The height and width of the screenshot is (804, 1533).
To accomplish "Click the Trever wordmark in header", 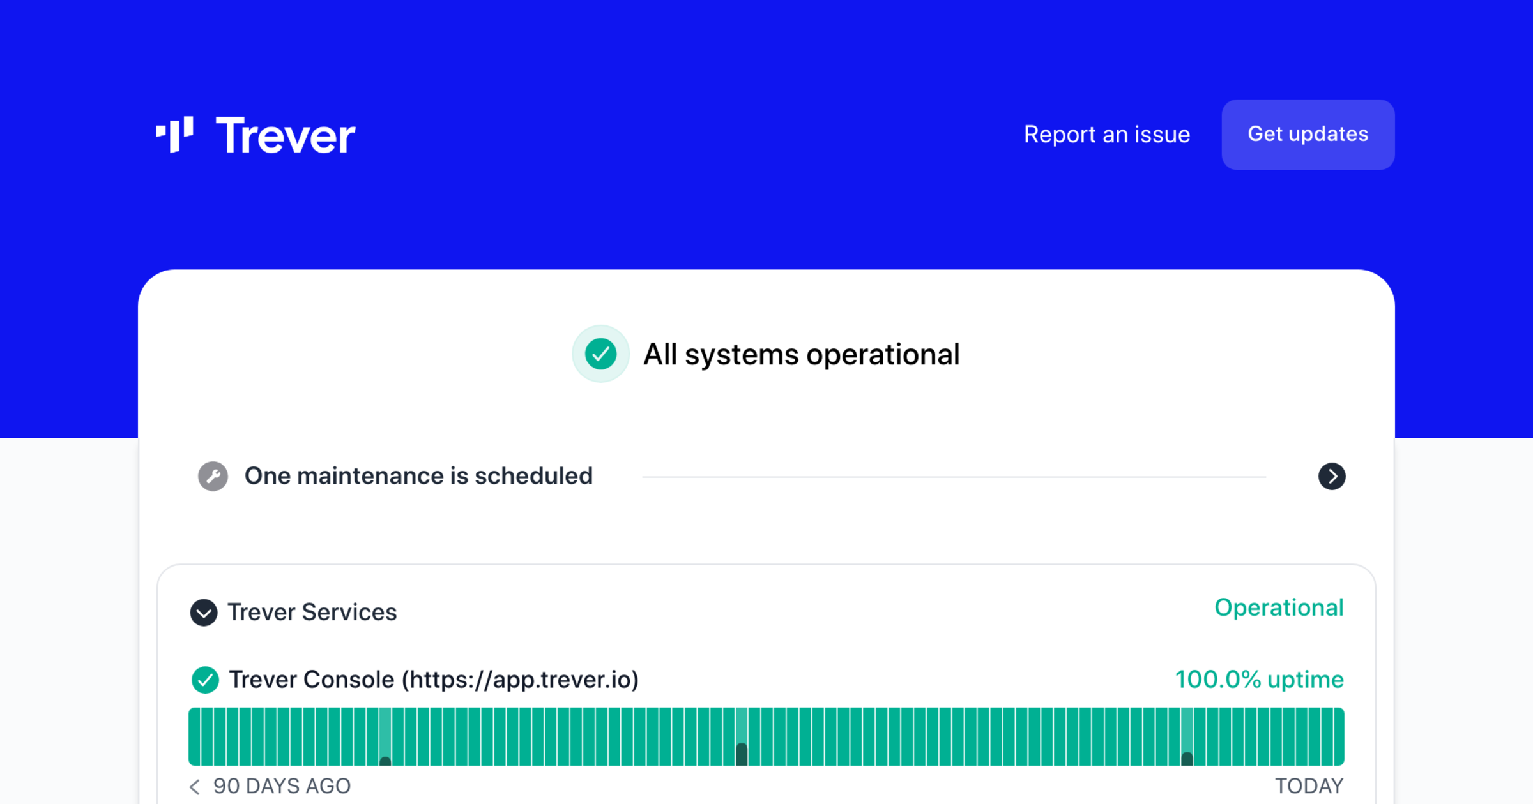I will pos(285,136).
